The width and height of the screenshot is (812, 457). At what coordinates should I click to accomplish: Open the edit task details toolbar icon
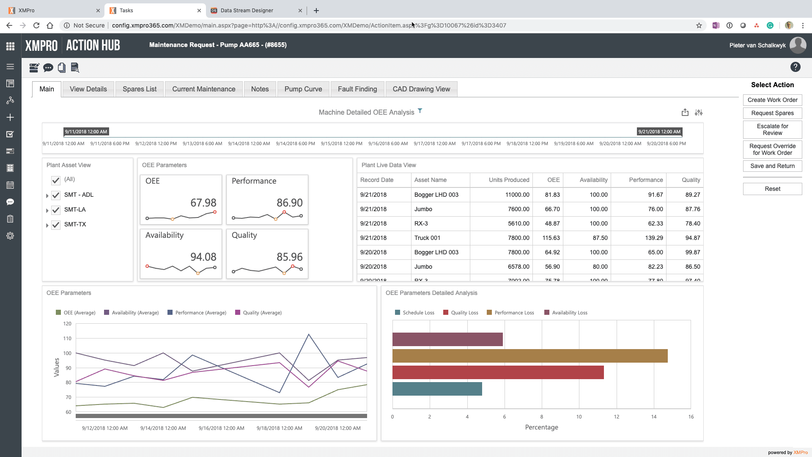point(34,68)
